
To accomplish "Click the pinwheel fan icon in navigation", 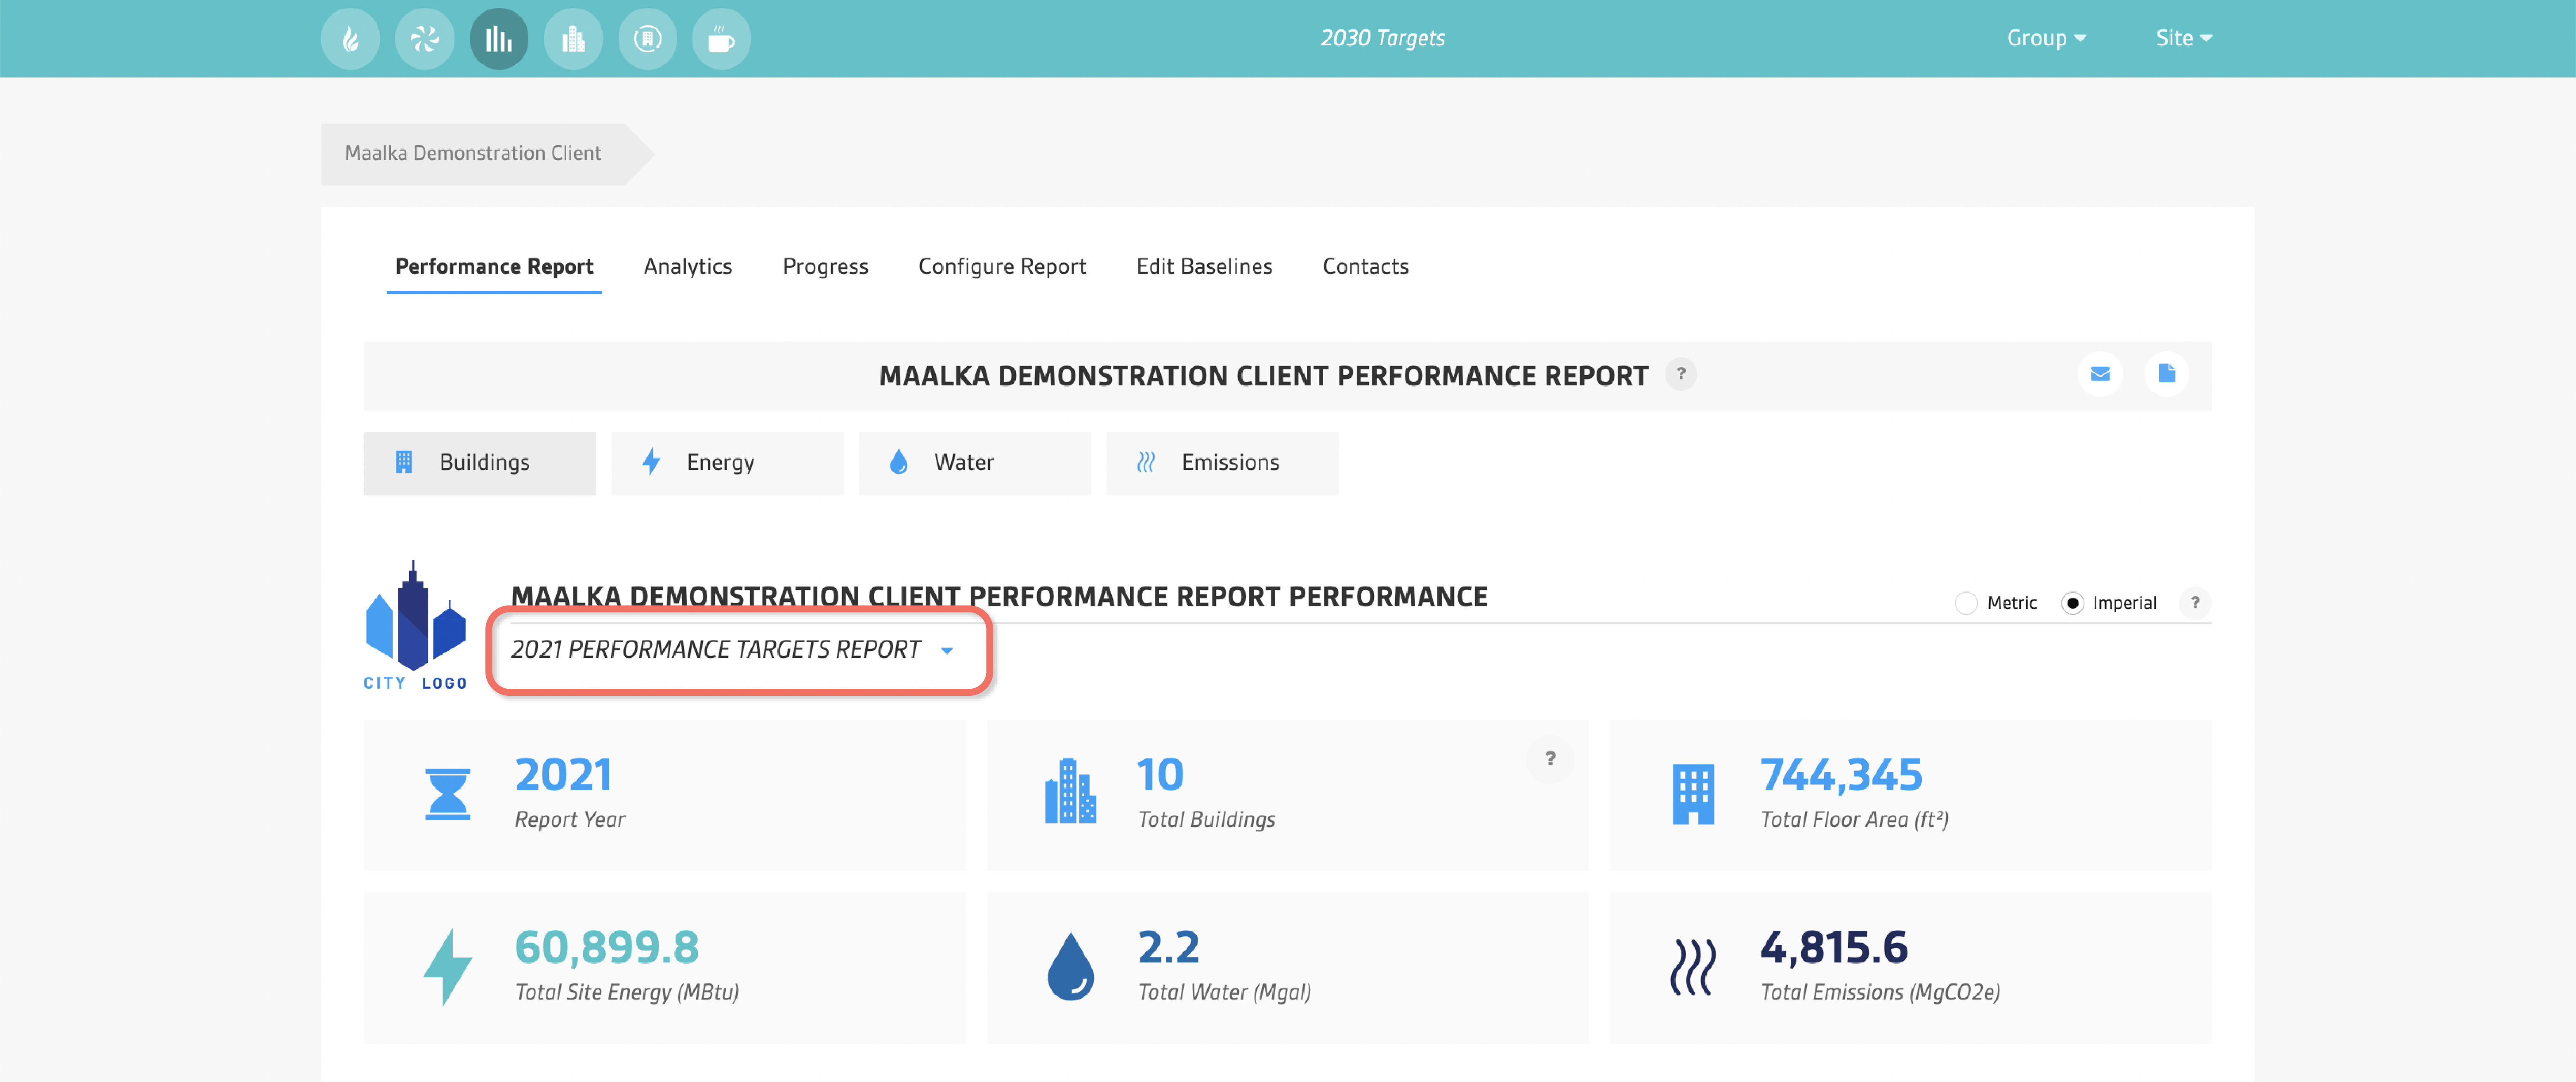I will pos(424,39).
